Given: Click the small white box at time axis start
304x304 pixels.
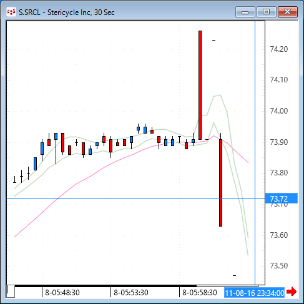Looking at the screenshot, I should tap(11, 292).
